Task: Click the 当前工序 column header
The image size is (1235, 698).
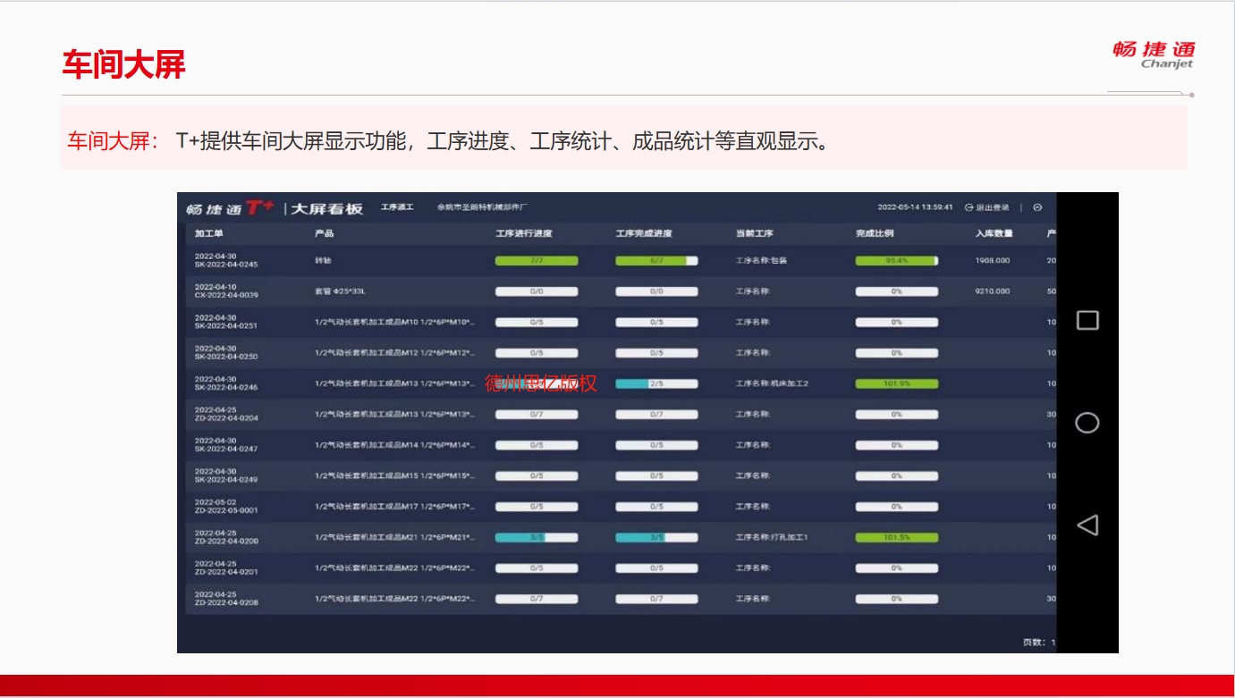Action: [x=754, y=233]
